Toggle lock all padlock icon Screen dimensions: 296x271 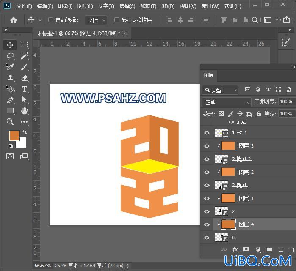[258, 114]
